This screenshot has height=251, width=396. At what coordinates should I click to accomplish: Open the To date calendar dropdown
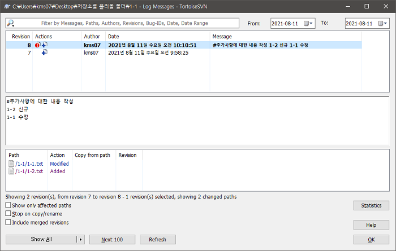click(382, 24)
